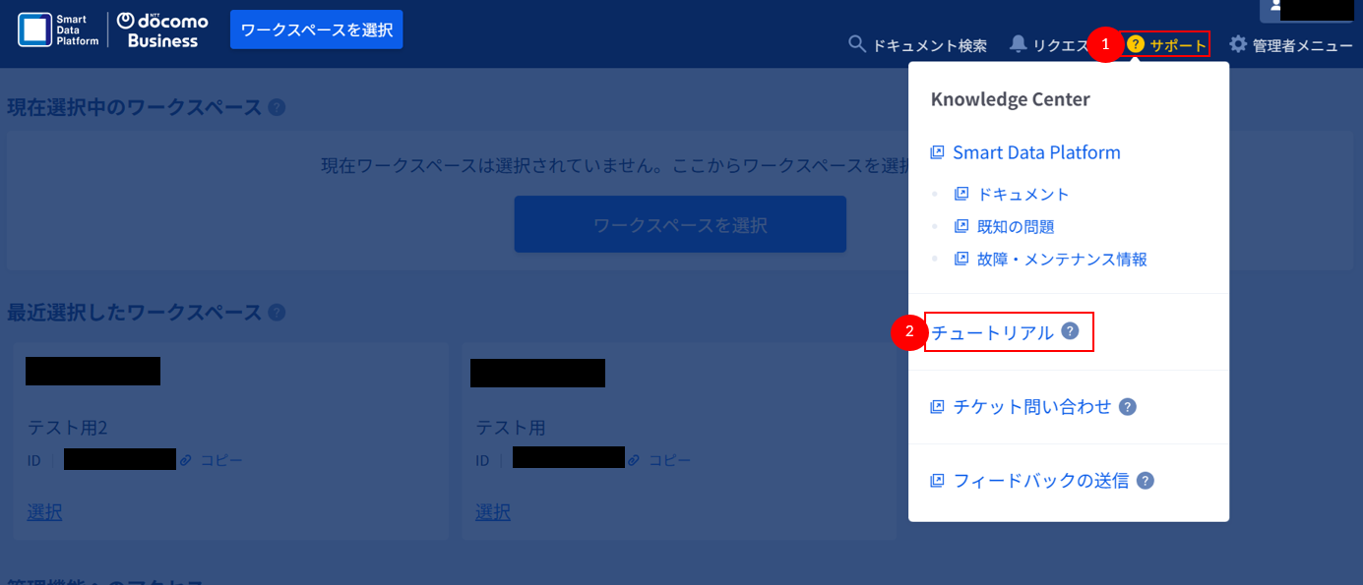
Task: Click top bar ワークスペースを選択 button
Action: coord(316,29)
